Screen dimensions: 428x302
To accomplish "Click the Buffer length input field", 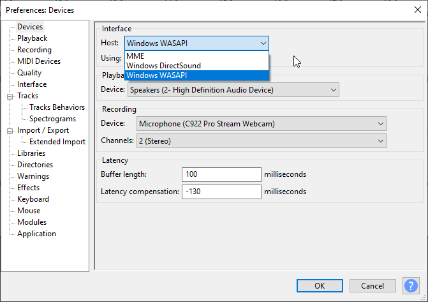I will coord(221,174).
